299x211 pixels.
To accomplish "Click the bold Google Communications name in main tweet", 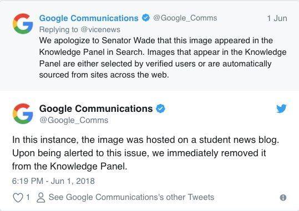I will tap(96, 109).
